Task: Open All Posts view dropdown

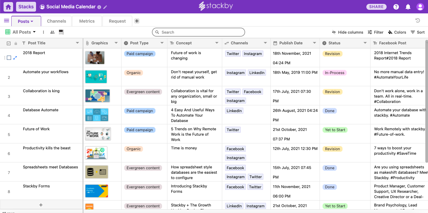Action: pos(34,32)
